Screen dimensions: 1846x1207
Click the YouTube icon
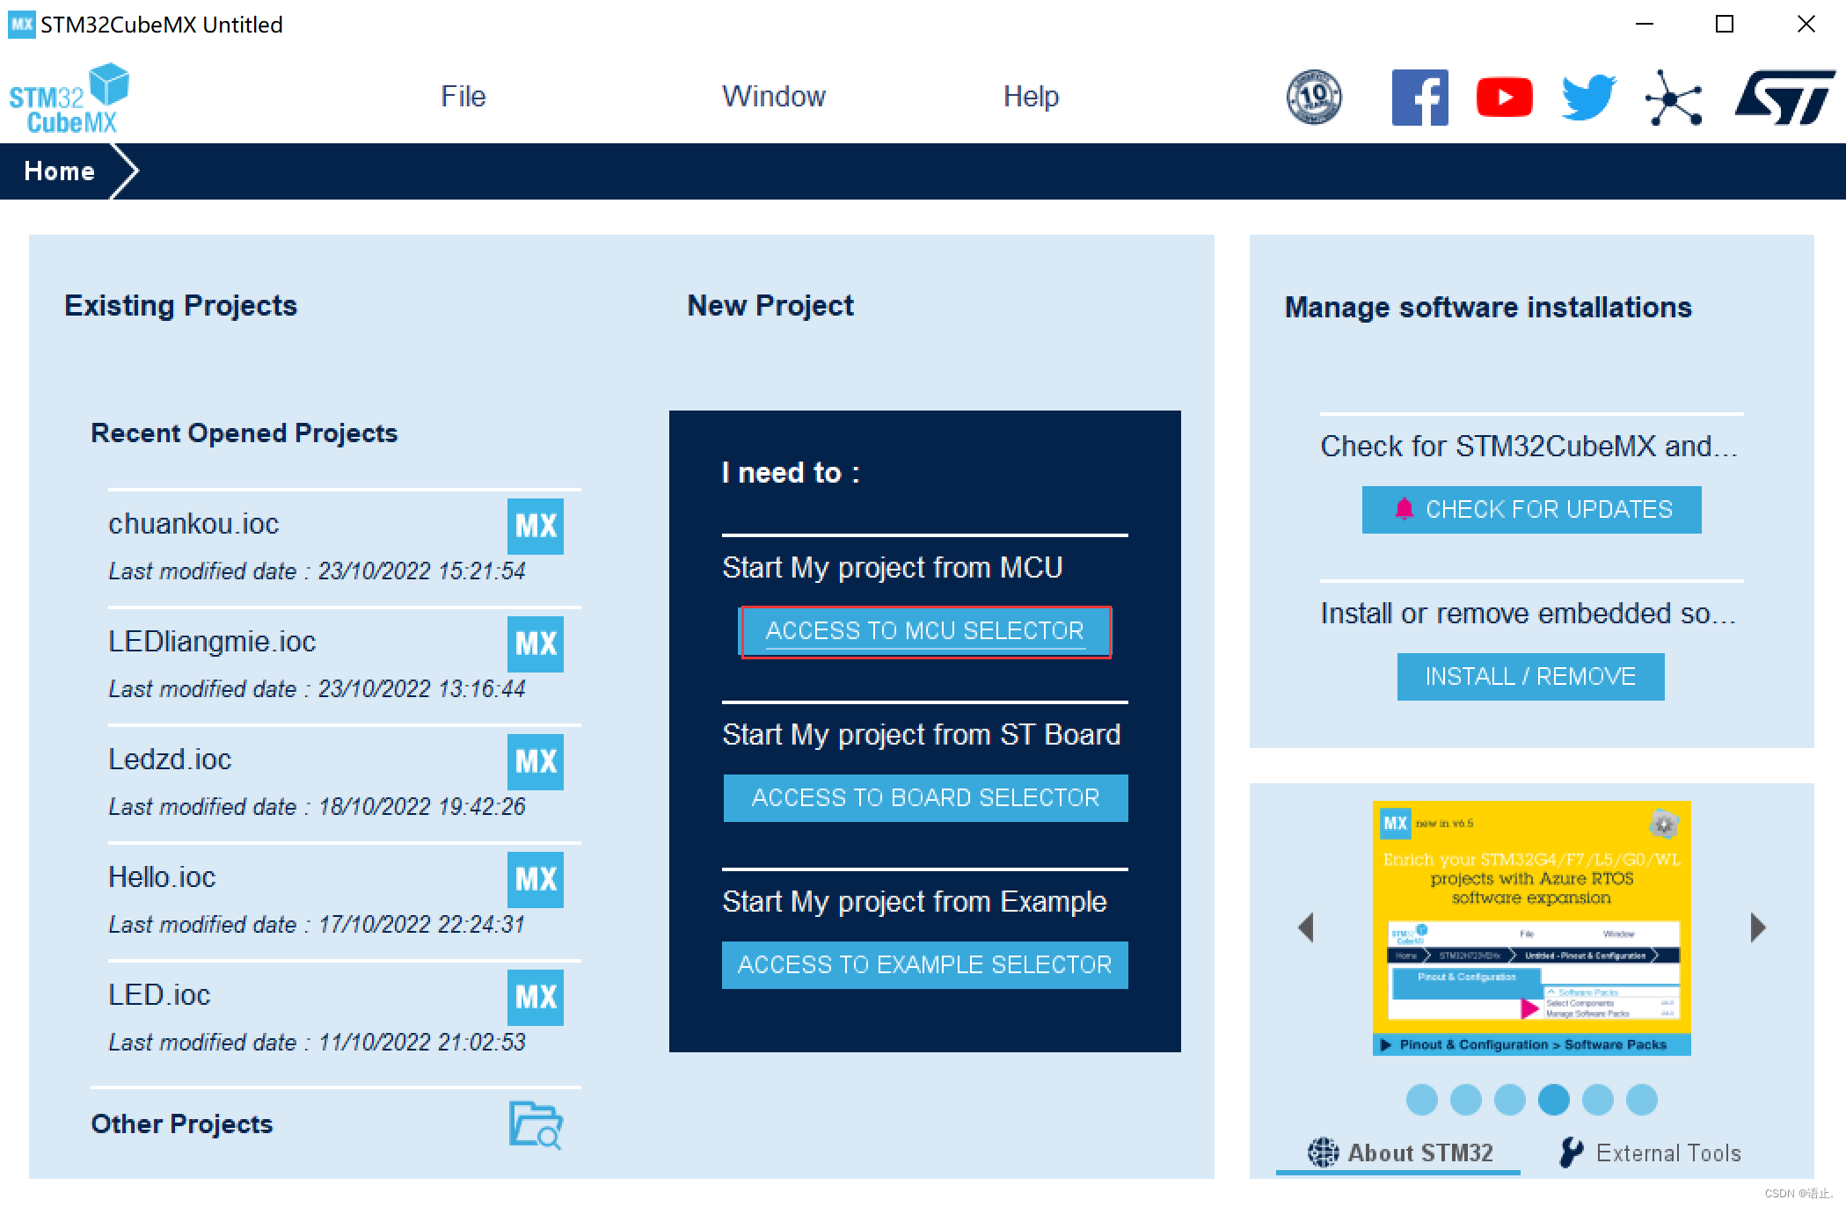pos(1503,98)
